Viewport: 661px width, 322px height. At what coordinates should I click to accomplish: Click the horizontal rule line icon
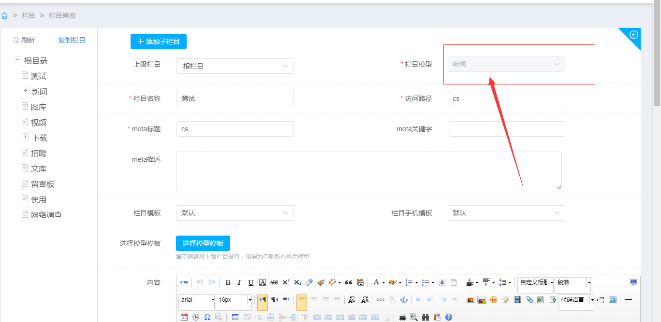point(629,300)
